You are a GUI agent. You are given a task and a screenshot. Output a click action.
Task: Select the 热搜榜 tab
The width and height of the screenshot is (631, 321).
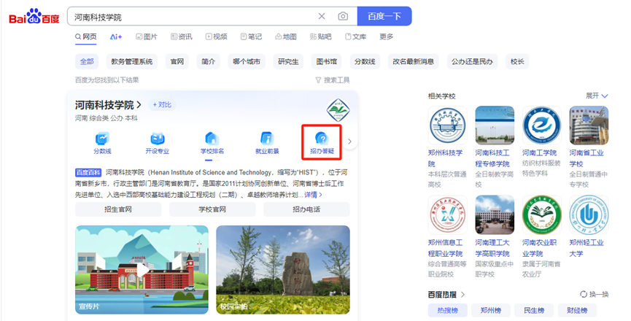(x=447, y=310)
